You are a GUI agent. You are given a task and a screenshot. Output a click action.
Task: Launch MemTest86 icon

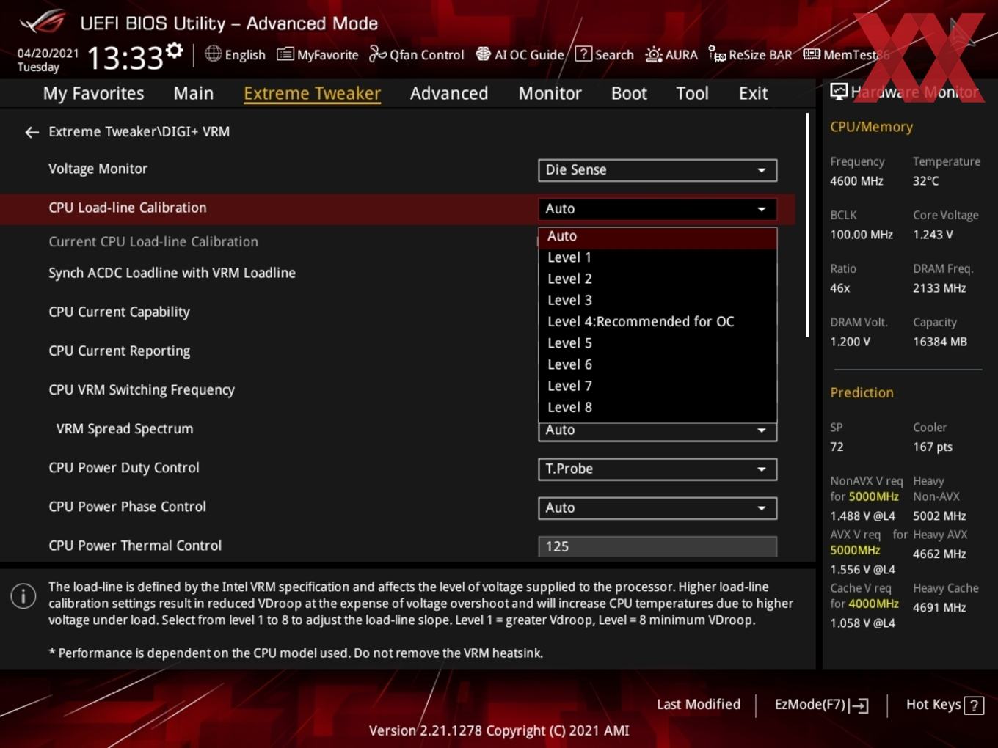pos(811,54)
